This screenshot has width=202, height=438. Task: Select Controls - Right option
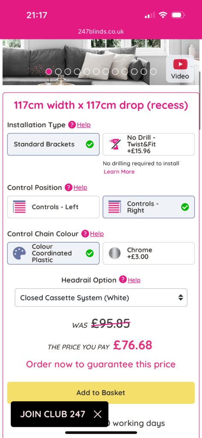(149, 207)
